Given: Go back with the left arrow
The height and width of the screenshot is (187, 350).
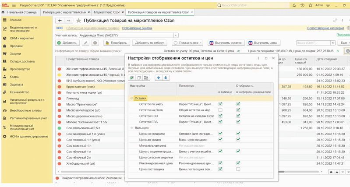Looking at the screenshot, I should [x=60, y=21].
